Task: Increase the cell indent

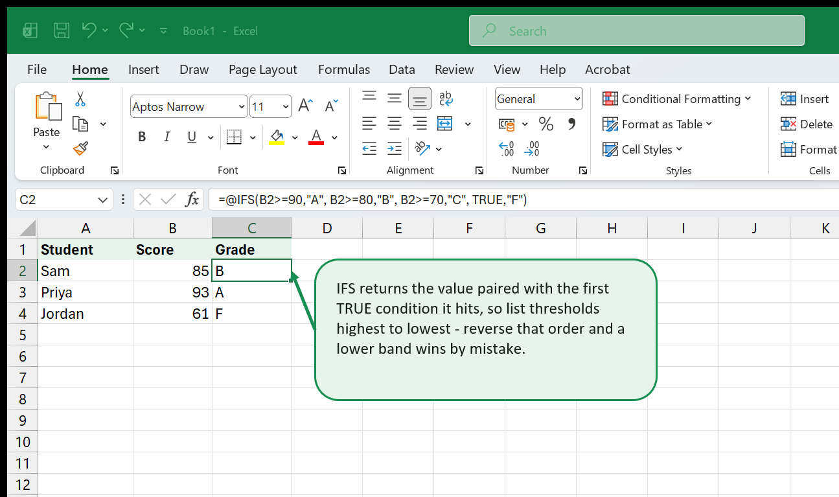Action: pos(395,148)
